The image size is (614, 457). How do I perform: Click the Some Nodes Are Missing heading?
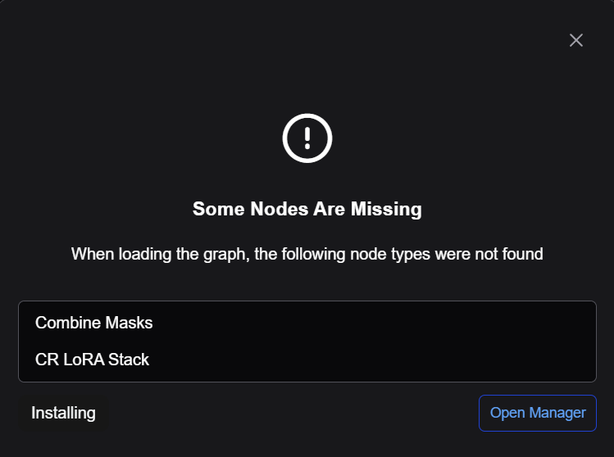[x=307, y=209]
